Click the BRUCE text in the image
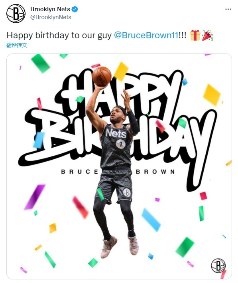This screenshot has width=238, height=283. [79, 172]
